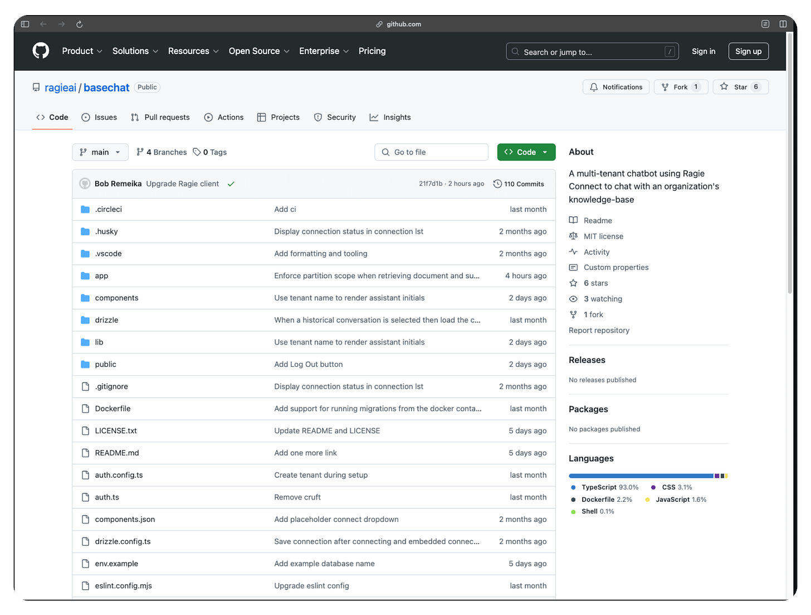The height and width of the screenshot is (615, 811).
Task: Open the GitHub home logo
Action: click(41, 51)
